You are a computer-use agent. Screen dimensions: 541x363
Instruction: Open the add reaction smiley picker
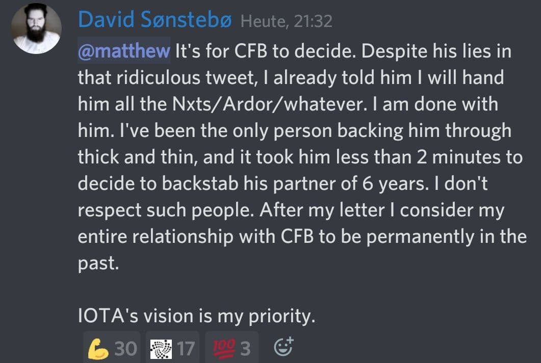click(284, 347)
